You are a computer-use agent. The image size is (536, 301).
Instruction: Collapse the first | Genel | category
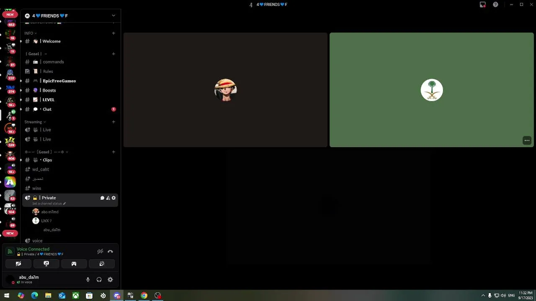tap(36, 54)
